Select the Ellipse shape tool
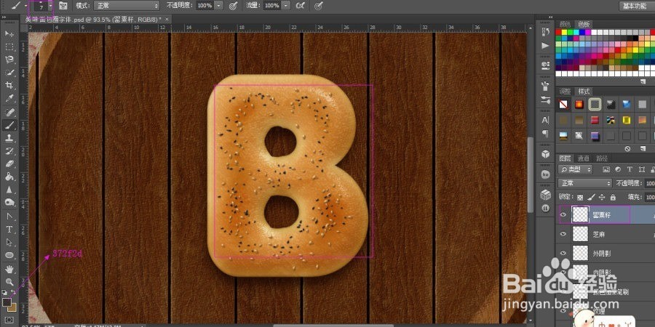Image resolution: width=655 pixels, height=327 pixels. (9, 255)
